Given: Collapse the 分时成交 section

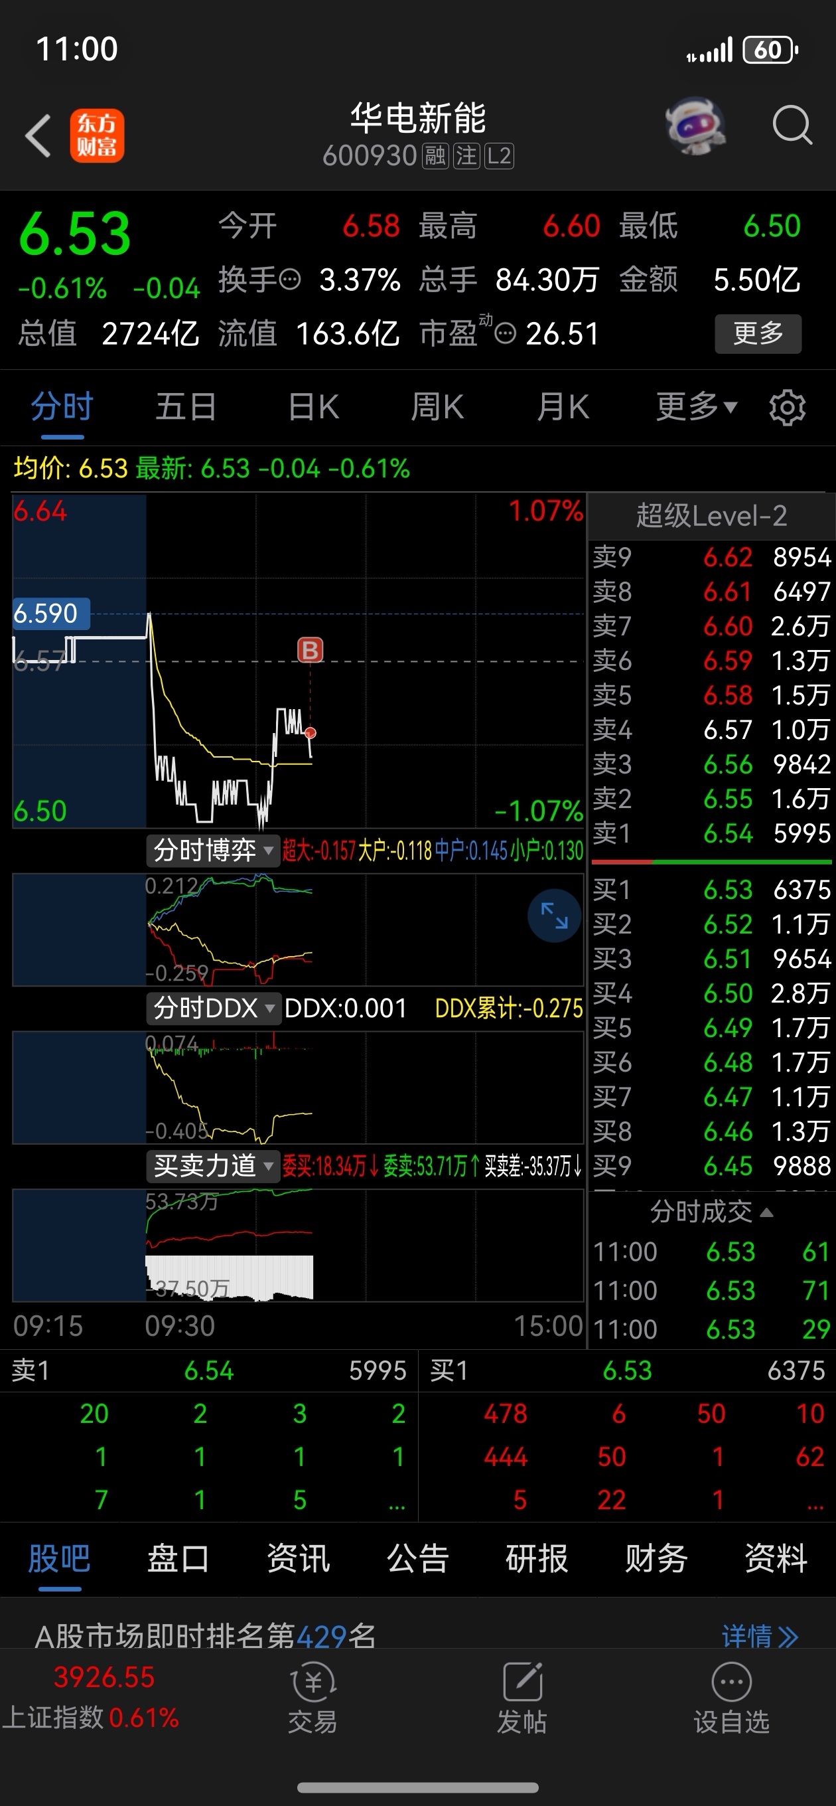Looking at the screenshot, I should pyautogui.click(x=711, y=1212).
